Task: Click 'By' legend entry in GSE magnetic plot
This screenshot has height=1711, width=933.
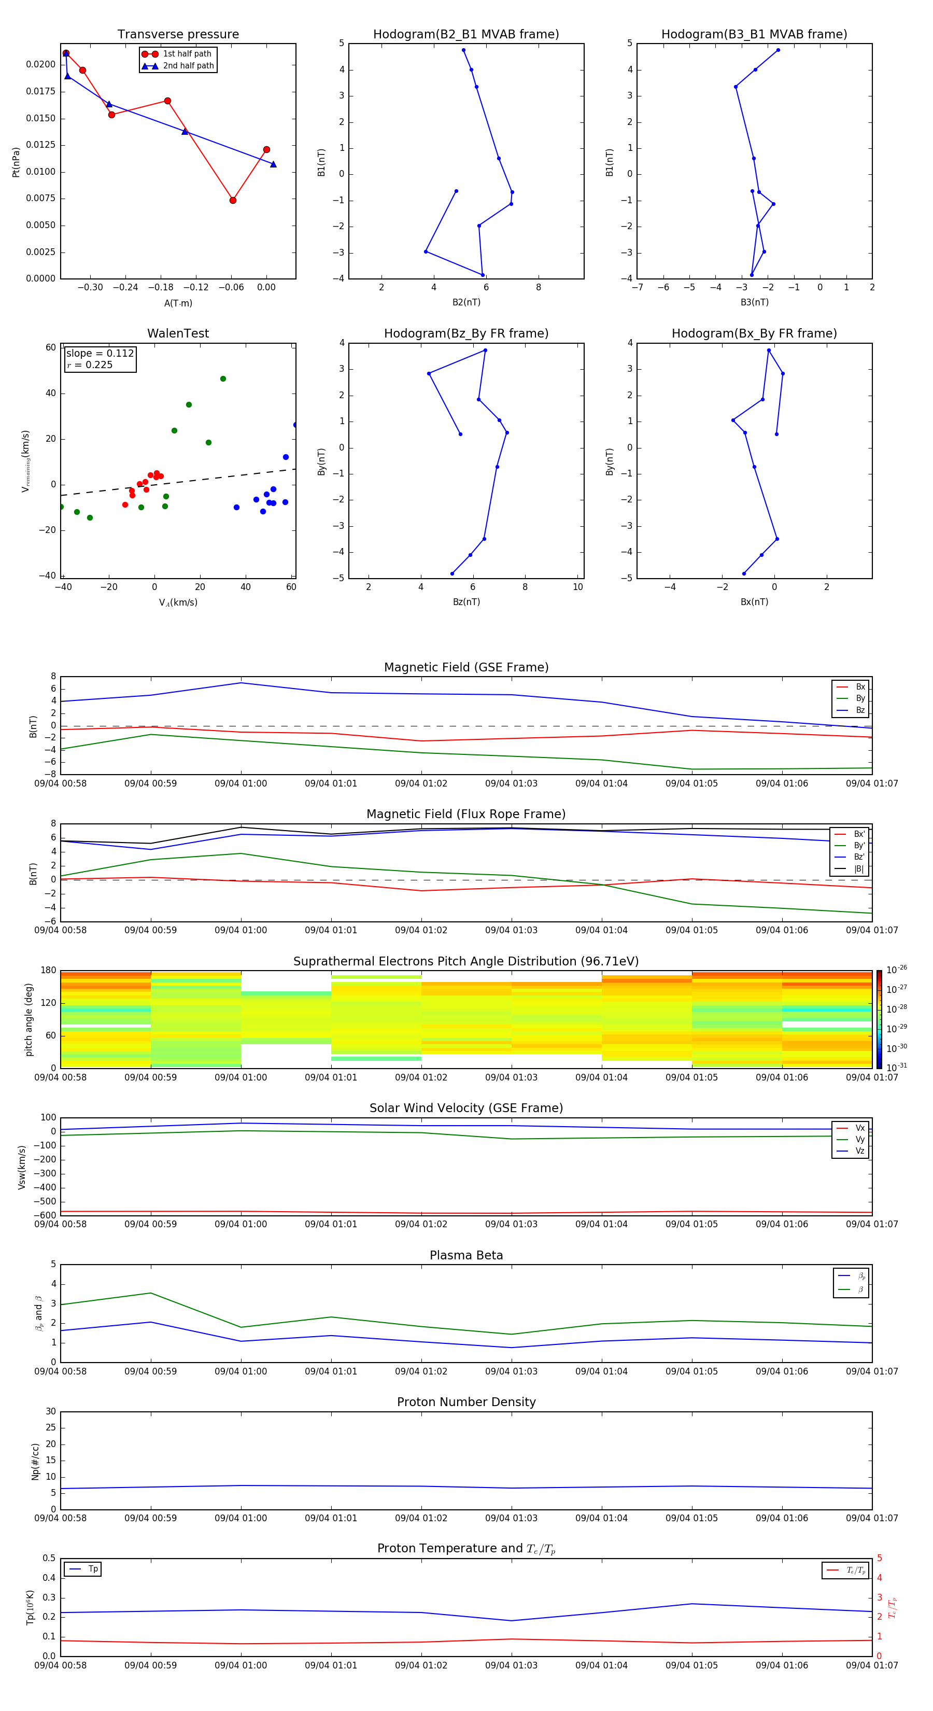Action: coord(851,698)
